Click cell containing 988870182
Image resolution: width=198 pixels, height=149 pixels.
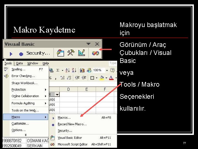click(14, 140)
